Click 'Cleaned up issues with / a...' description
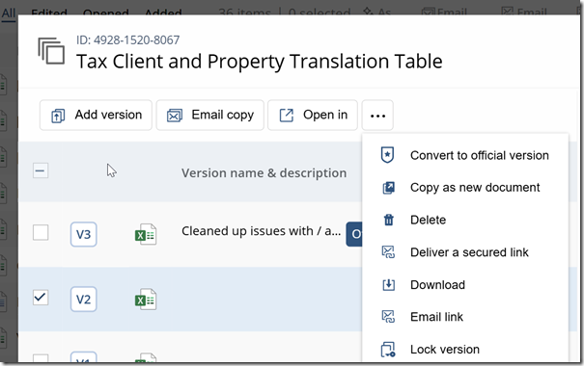Image resolution: width=584 pixels, height=366 pixels. [261, 231]
